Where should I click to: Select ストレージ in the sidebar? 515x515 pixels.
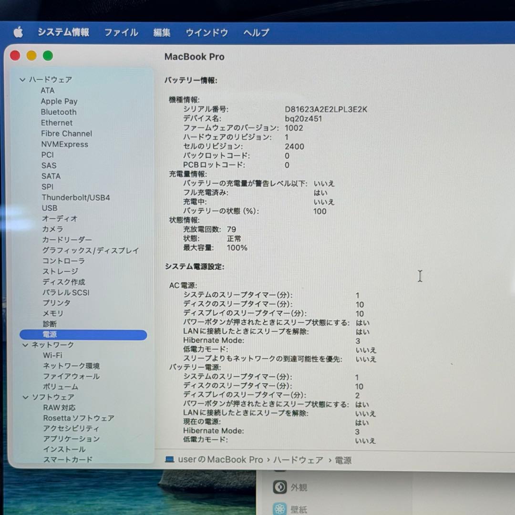point(60,271)
